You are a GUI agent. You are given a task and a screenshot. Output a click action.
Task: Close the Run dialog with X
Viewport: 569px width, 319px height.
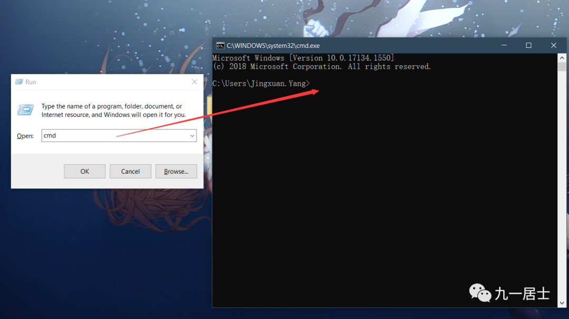click(194, 82)
